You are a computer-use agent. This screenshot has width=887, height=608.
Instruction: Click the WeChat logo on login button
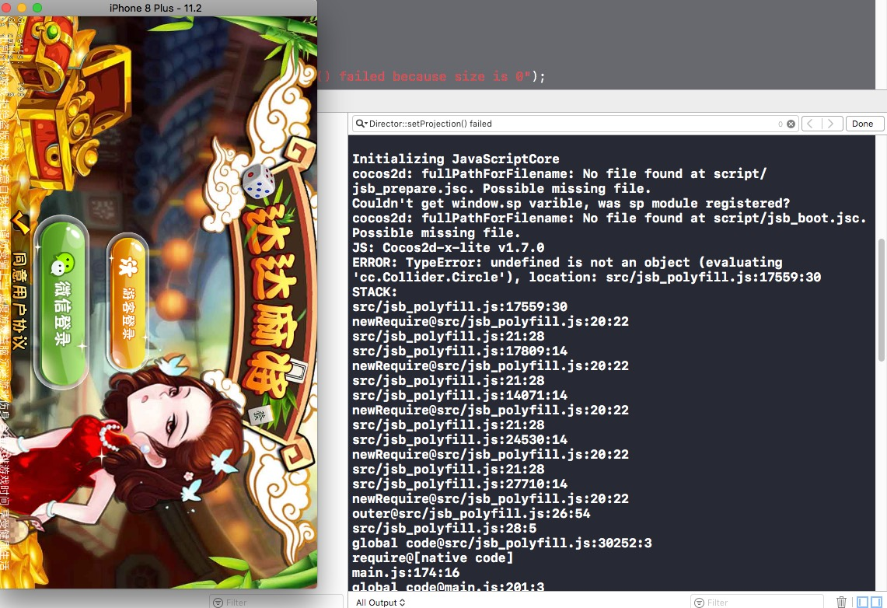coord(62,264)
